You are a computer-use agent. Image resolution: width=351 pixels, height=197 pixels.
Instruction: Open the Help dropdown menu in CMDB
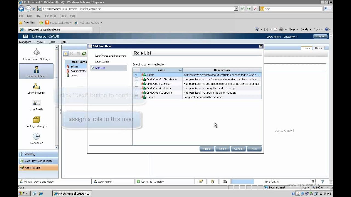tap(65, 42)
